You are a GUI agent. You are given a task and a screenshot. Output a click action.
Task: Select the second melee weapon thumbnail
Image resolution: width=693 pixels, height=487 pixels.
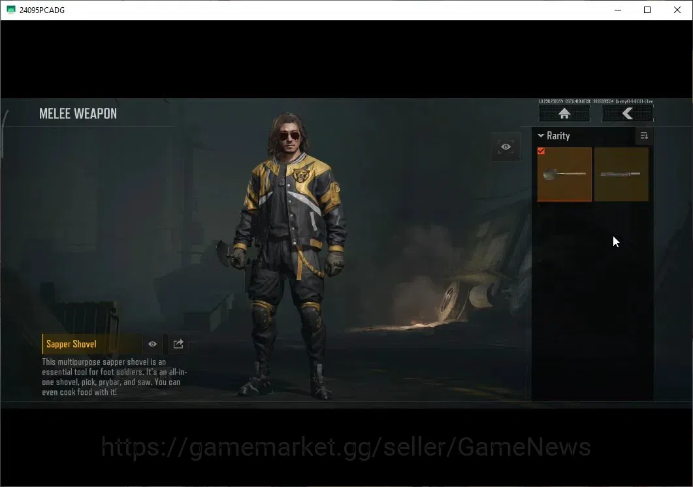pos(621,175)
